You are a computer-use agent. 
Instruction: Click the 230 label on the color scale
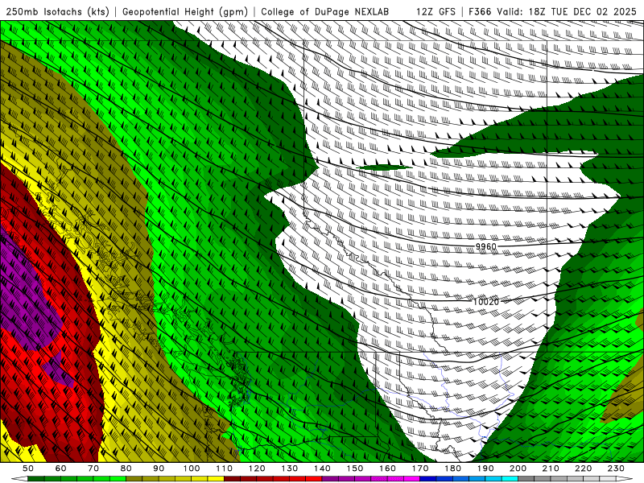[x=616, y=469]
